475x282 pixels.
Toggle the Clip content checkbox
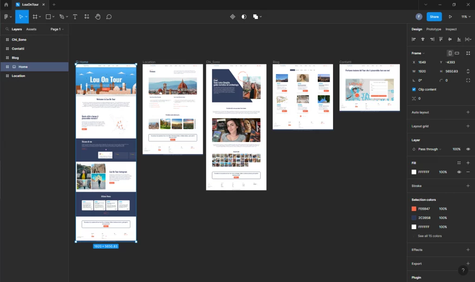[414, 89]
